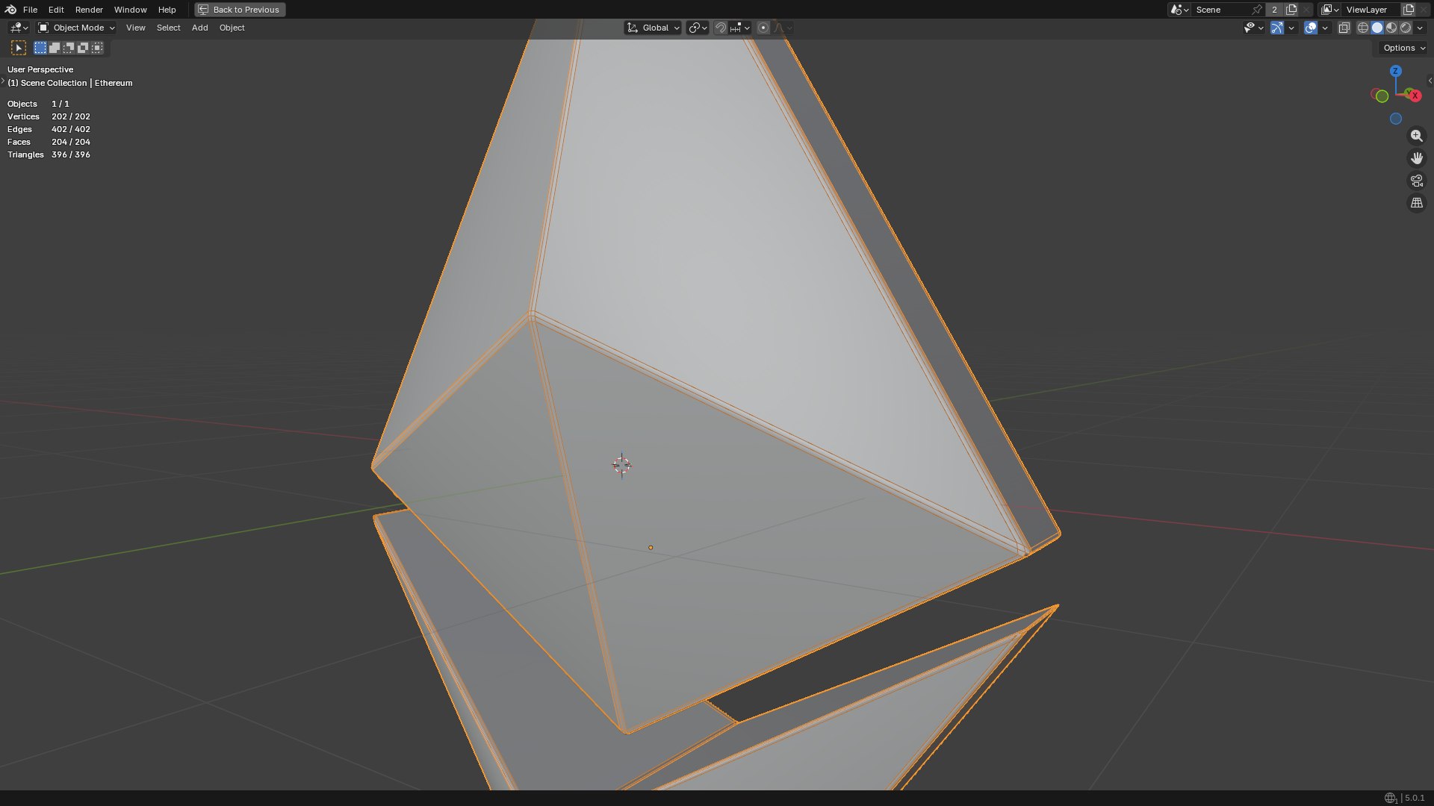This screenshot has width=1434, height=806.
Task: Click the Z axis on navigation gizmo
Action: 1395,71
